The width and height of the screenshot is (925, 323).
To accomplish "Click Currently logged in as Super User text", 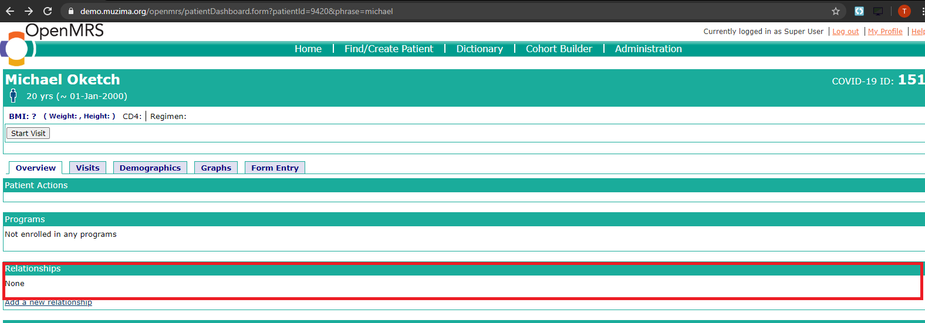I will 763,32.
